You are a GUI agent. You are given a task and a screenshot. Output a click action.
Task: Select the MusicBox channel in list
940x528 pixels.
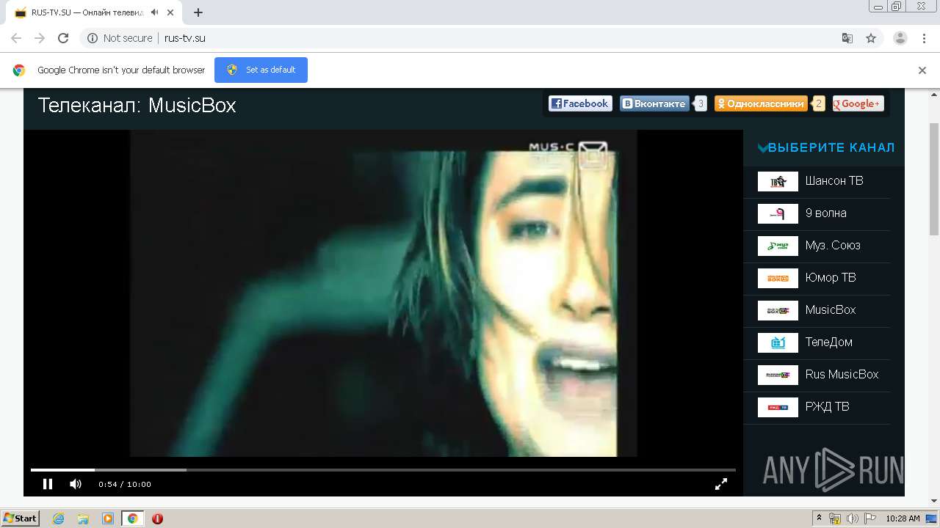pos(831,310)
